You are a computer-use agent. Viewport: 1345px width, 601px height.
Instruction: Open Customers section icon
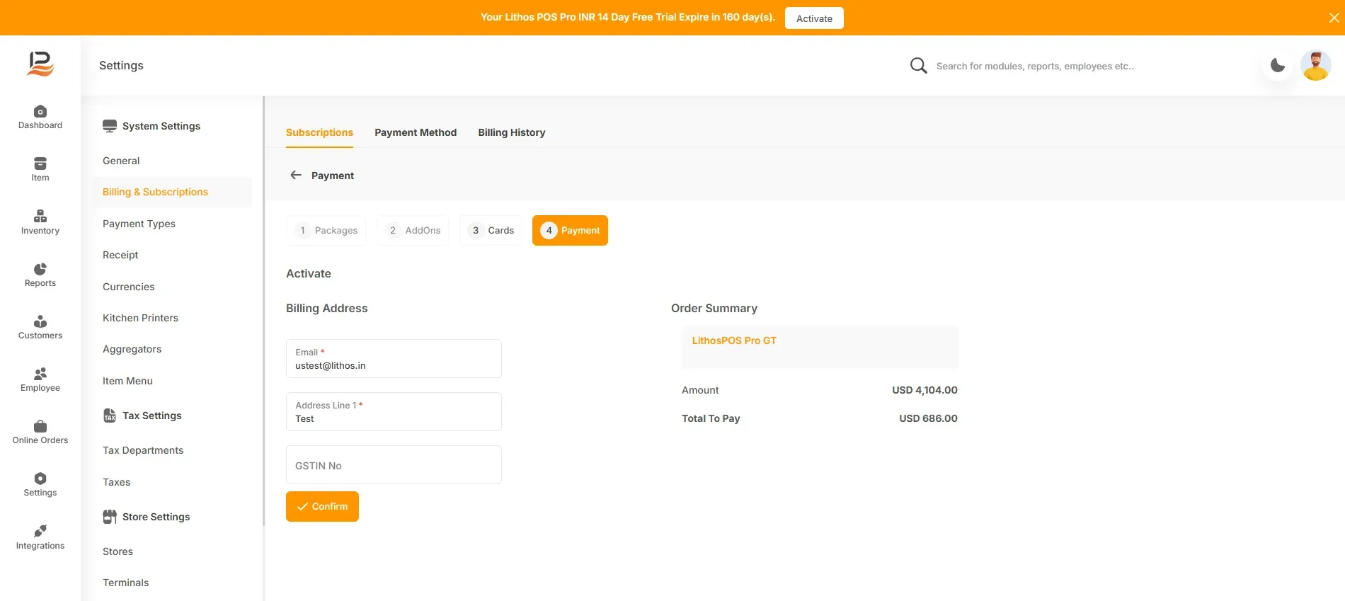click(40, 321)
